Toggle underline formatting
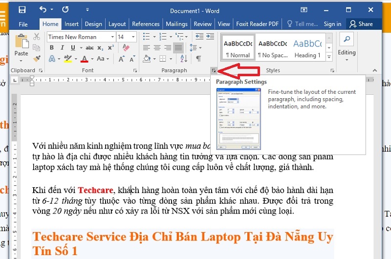Viewport: 391px width, 259px height. click(x=73, y=47)
